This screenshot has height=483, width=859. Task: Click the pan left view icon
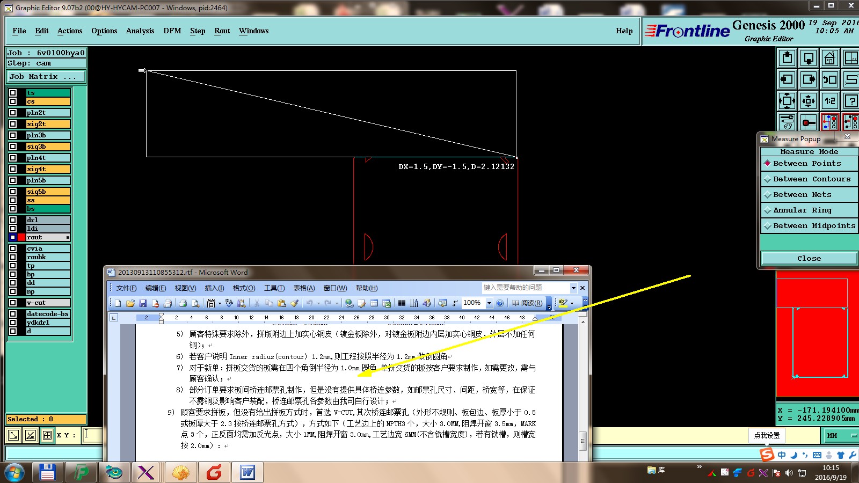click(787, 79)
